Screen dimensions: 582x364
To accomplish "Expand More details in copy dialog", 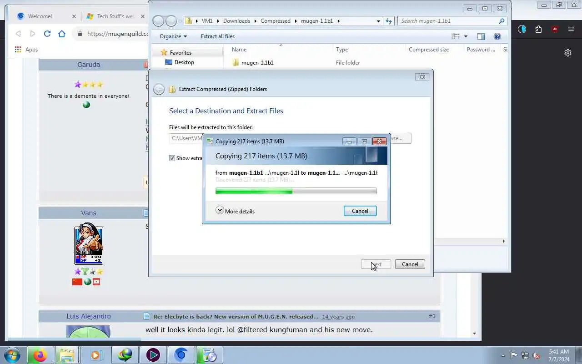I will pos(235,211).
